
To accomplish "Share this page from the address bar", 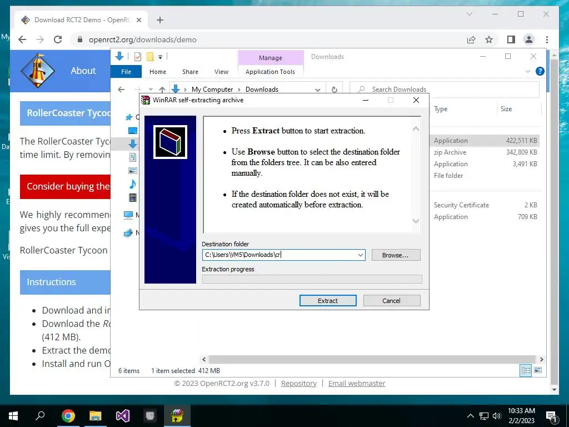I will [471, 39].
